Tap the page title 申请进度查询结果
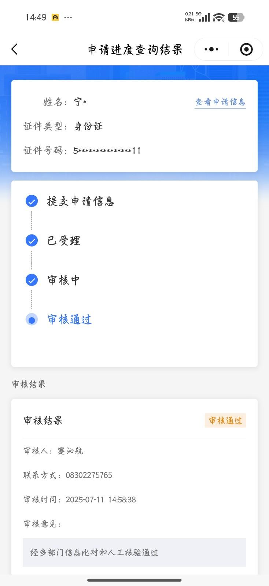Viewport: 269px width, 586px height. (x=135, y=49)
